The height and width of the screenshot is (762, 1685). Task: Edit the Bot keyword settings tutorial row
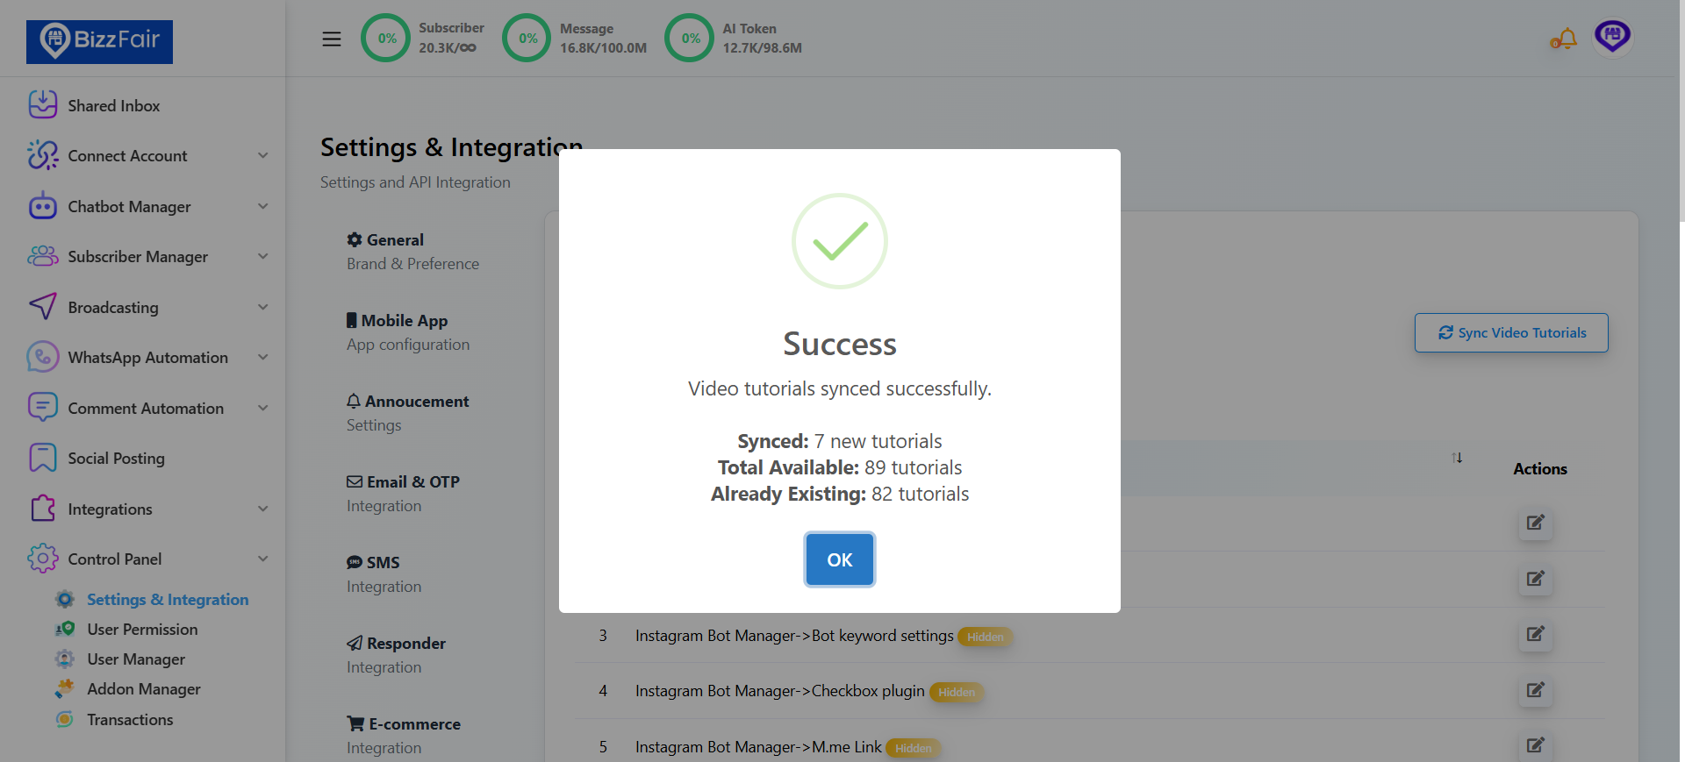1535,634
